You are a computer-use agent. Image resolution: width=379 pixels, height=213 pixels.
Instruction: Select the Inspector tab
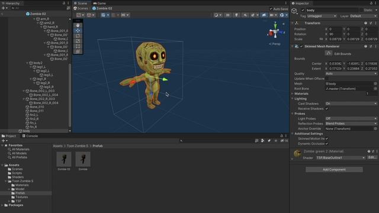pos(300,4)
